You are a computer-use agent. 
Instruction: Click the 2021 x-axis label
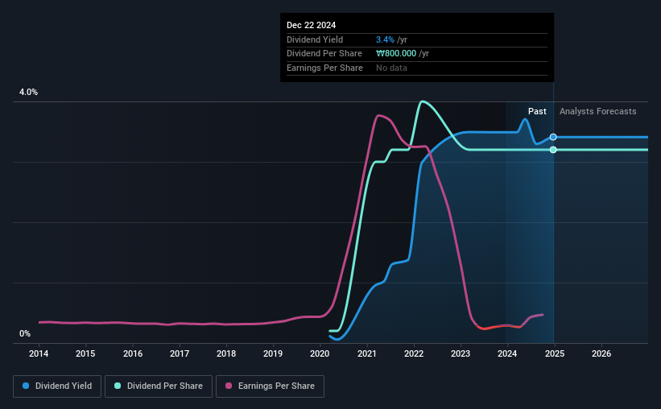click(x=367, y=353)
